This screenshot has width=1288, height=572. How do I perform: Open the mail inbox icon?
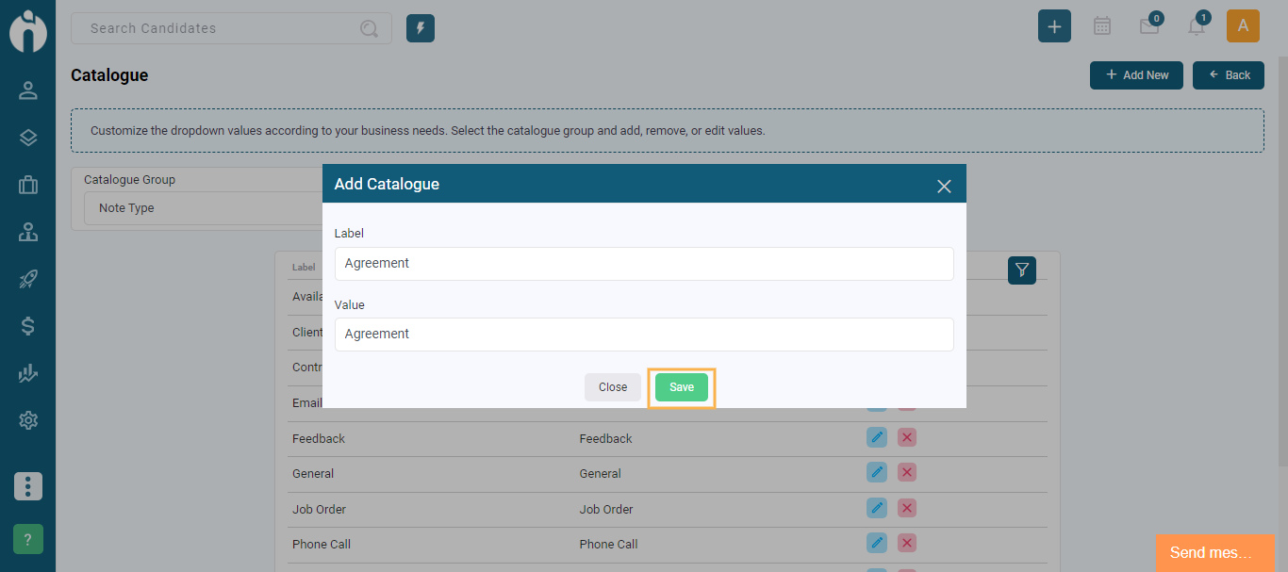pos(1149,25)
